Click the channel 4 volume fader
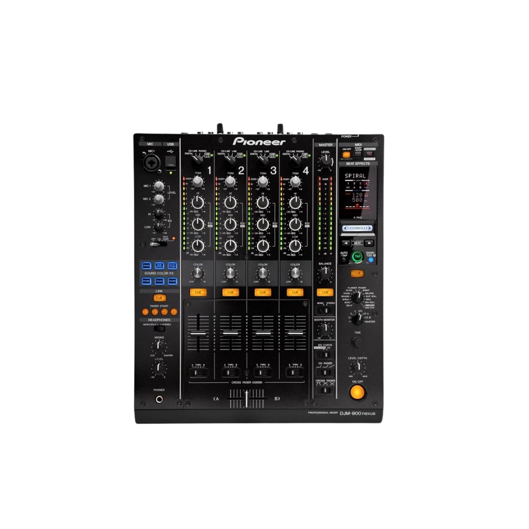The image size is (529, 529). pos(295,334)
